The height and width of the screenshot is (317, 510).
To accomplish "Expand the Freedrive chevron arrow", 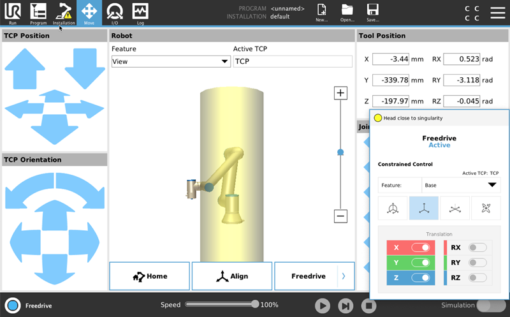I will (344, 276).
